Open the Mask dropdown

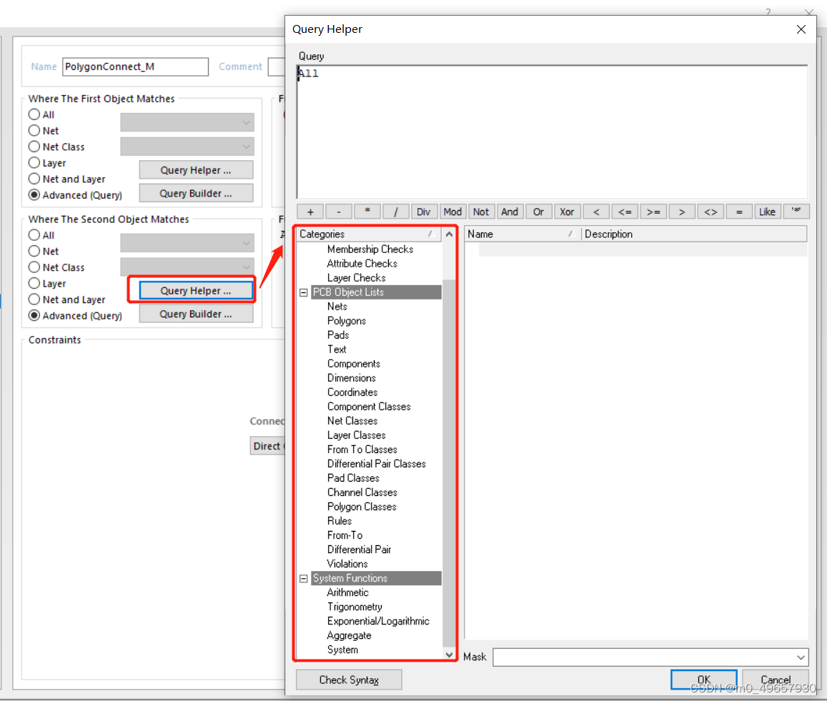(x=801, y=657)
